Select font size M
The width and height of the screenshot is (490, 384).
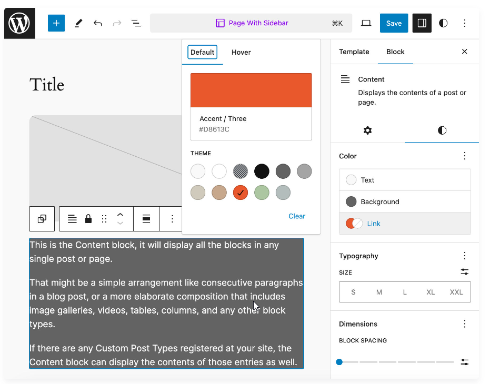click(379, 292)
